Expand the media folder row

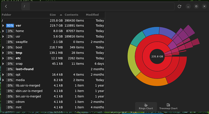tap(3, 80)
